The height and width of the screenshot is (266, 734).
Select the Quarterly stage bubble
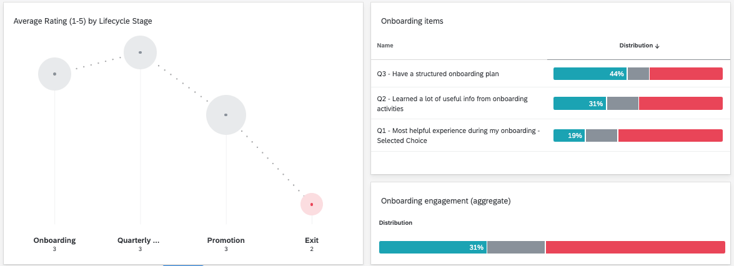pyautogui.click(x=140, y=52)
